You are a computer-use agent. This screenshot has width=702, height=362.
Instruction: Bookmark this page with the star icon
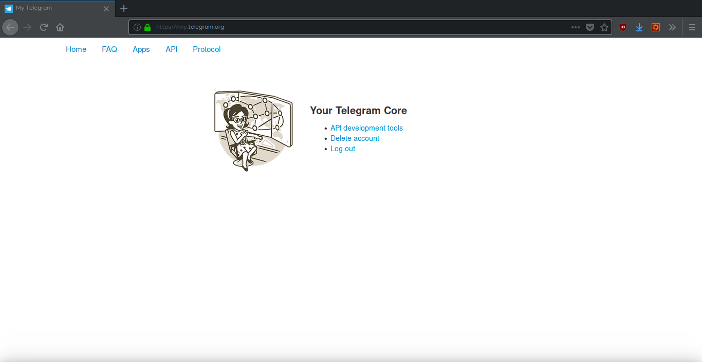tap(604, 27)
